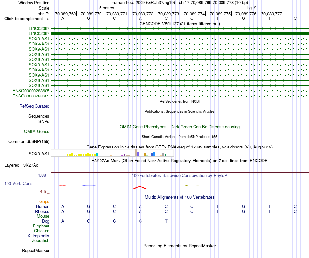Click the SNPs track label
Image resolution: width=309 pixels, height=258 pixels.
pos(44,121)
